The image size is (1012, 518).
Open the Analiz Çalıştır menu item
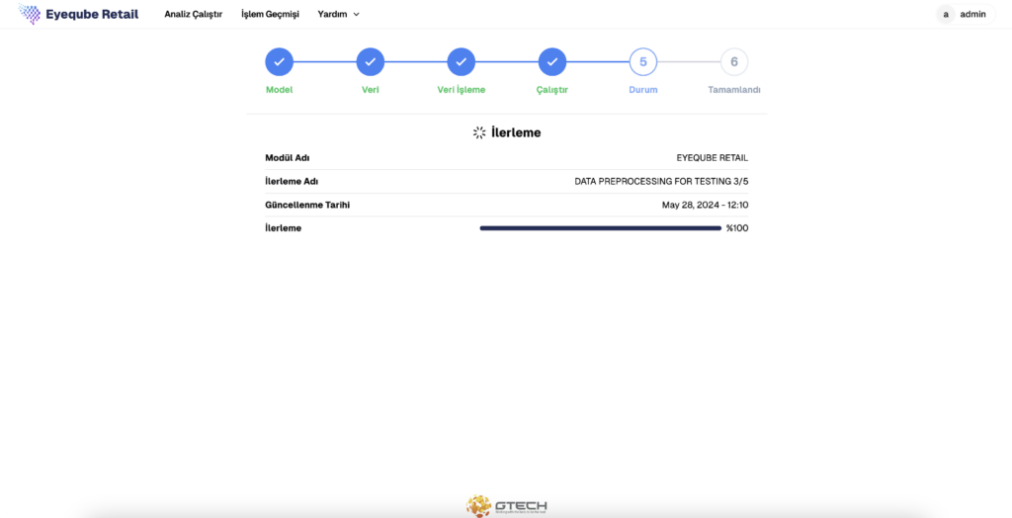(x=194, y=15)
